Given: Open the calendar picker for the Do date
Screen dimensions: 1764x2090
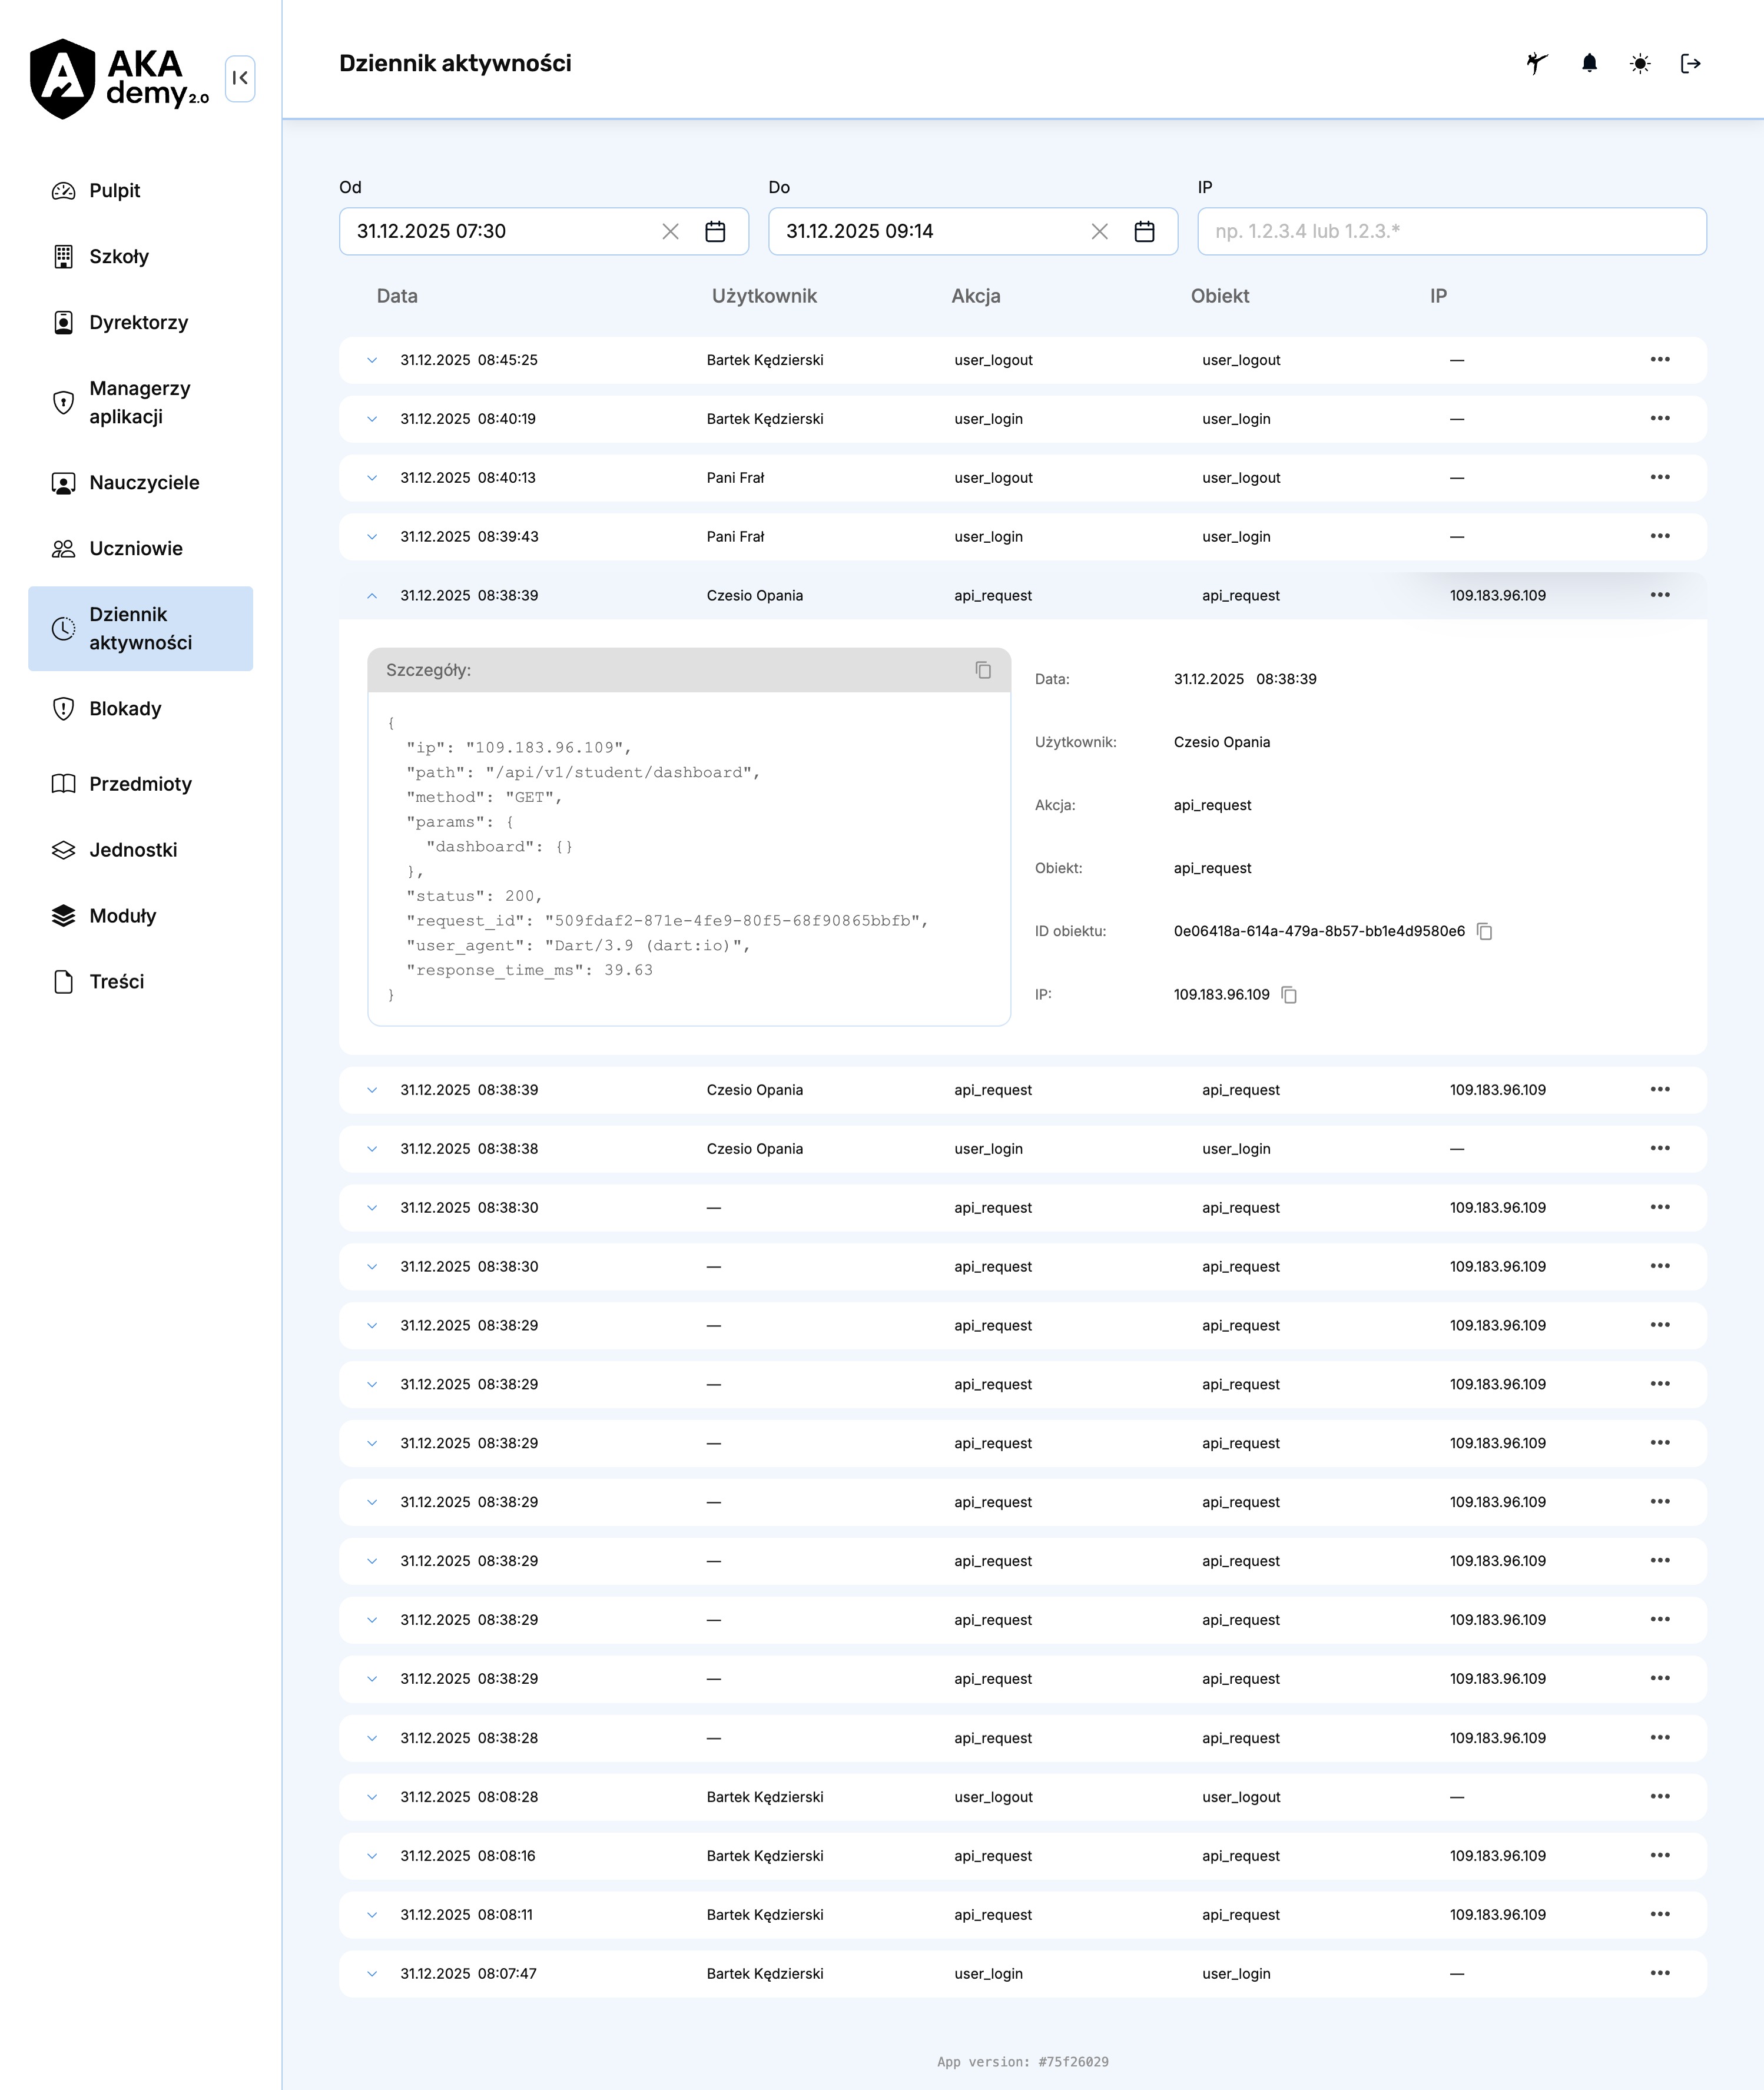Looking at the screenshot, I should (1144, 231).
